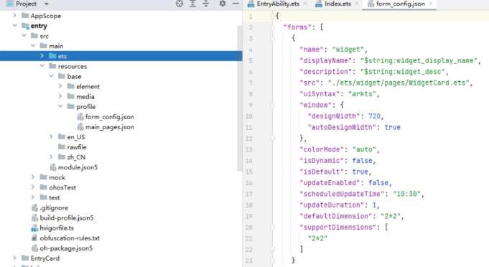The image size is (489, 267).
Task: Open Project panel settings gear
Action: [x=223, y=4]
